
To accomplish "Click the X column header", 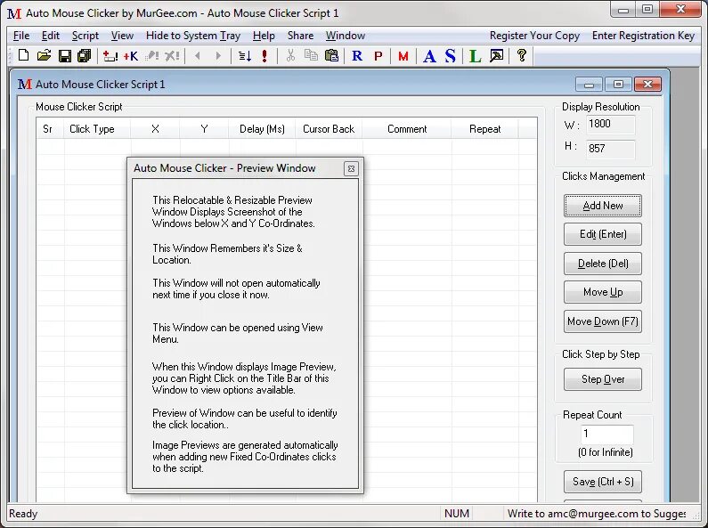I will (x=155, y=129).
